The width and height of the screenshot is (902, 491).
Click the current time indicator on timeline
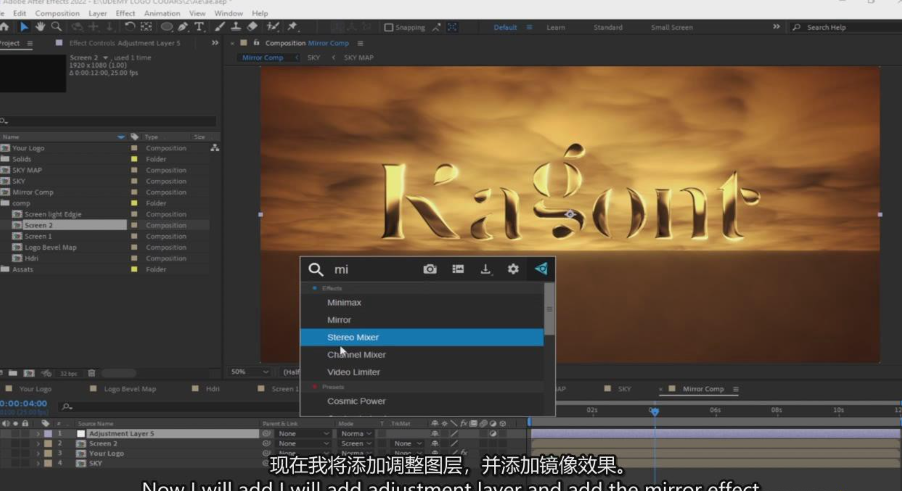coord(654,411)
